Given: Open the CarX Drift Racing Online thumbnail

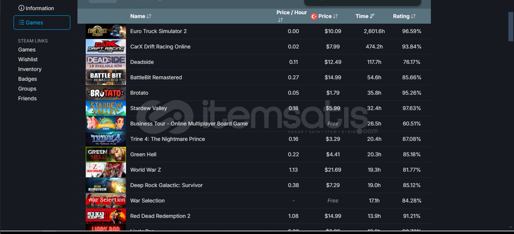Looking at the screenshot, I should [x=106, y=47].
